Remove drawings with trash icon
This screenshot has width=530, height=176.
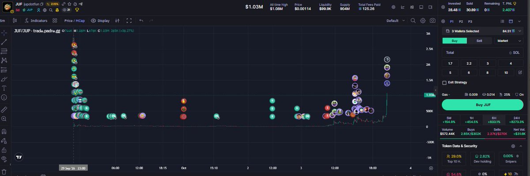(4, 172)
